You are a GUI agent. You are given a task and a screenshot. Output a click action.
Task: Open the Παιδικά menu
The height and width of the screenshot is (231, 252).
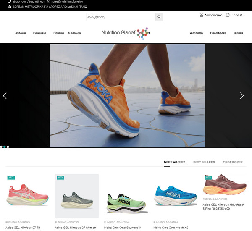[58, 33]
